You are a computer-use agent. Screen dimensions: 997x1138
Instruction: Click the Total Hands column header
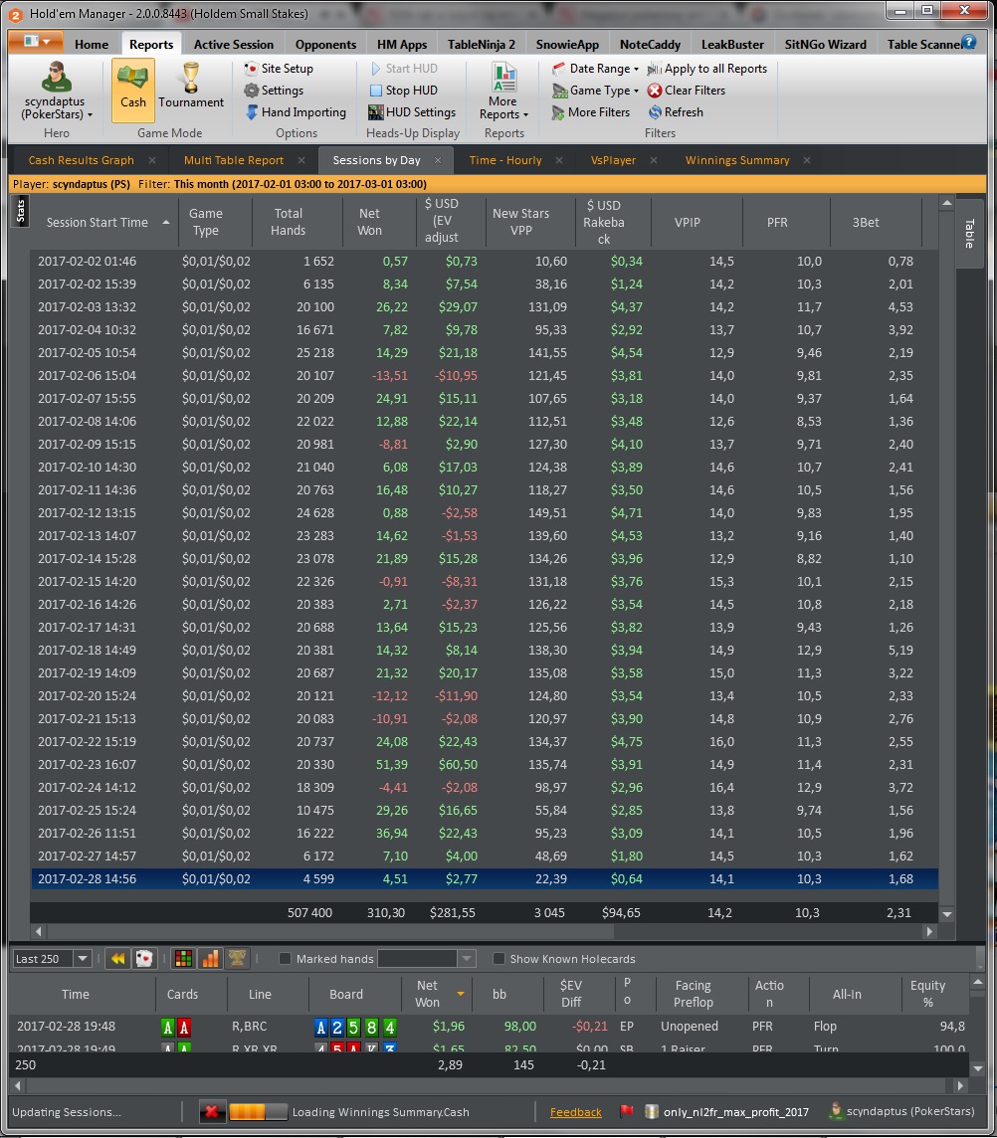click(289, 222)
